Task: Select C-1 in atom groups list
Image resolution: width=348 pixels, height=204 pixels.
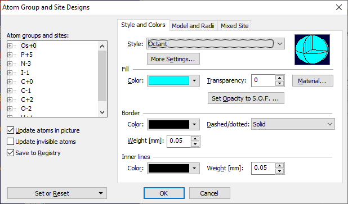Action: pyautogui.click(x=26, y=90)
